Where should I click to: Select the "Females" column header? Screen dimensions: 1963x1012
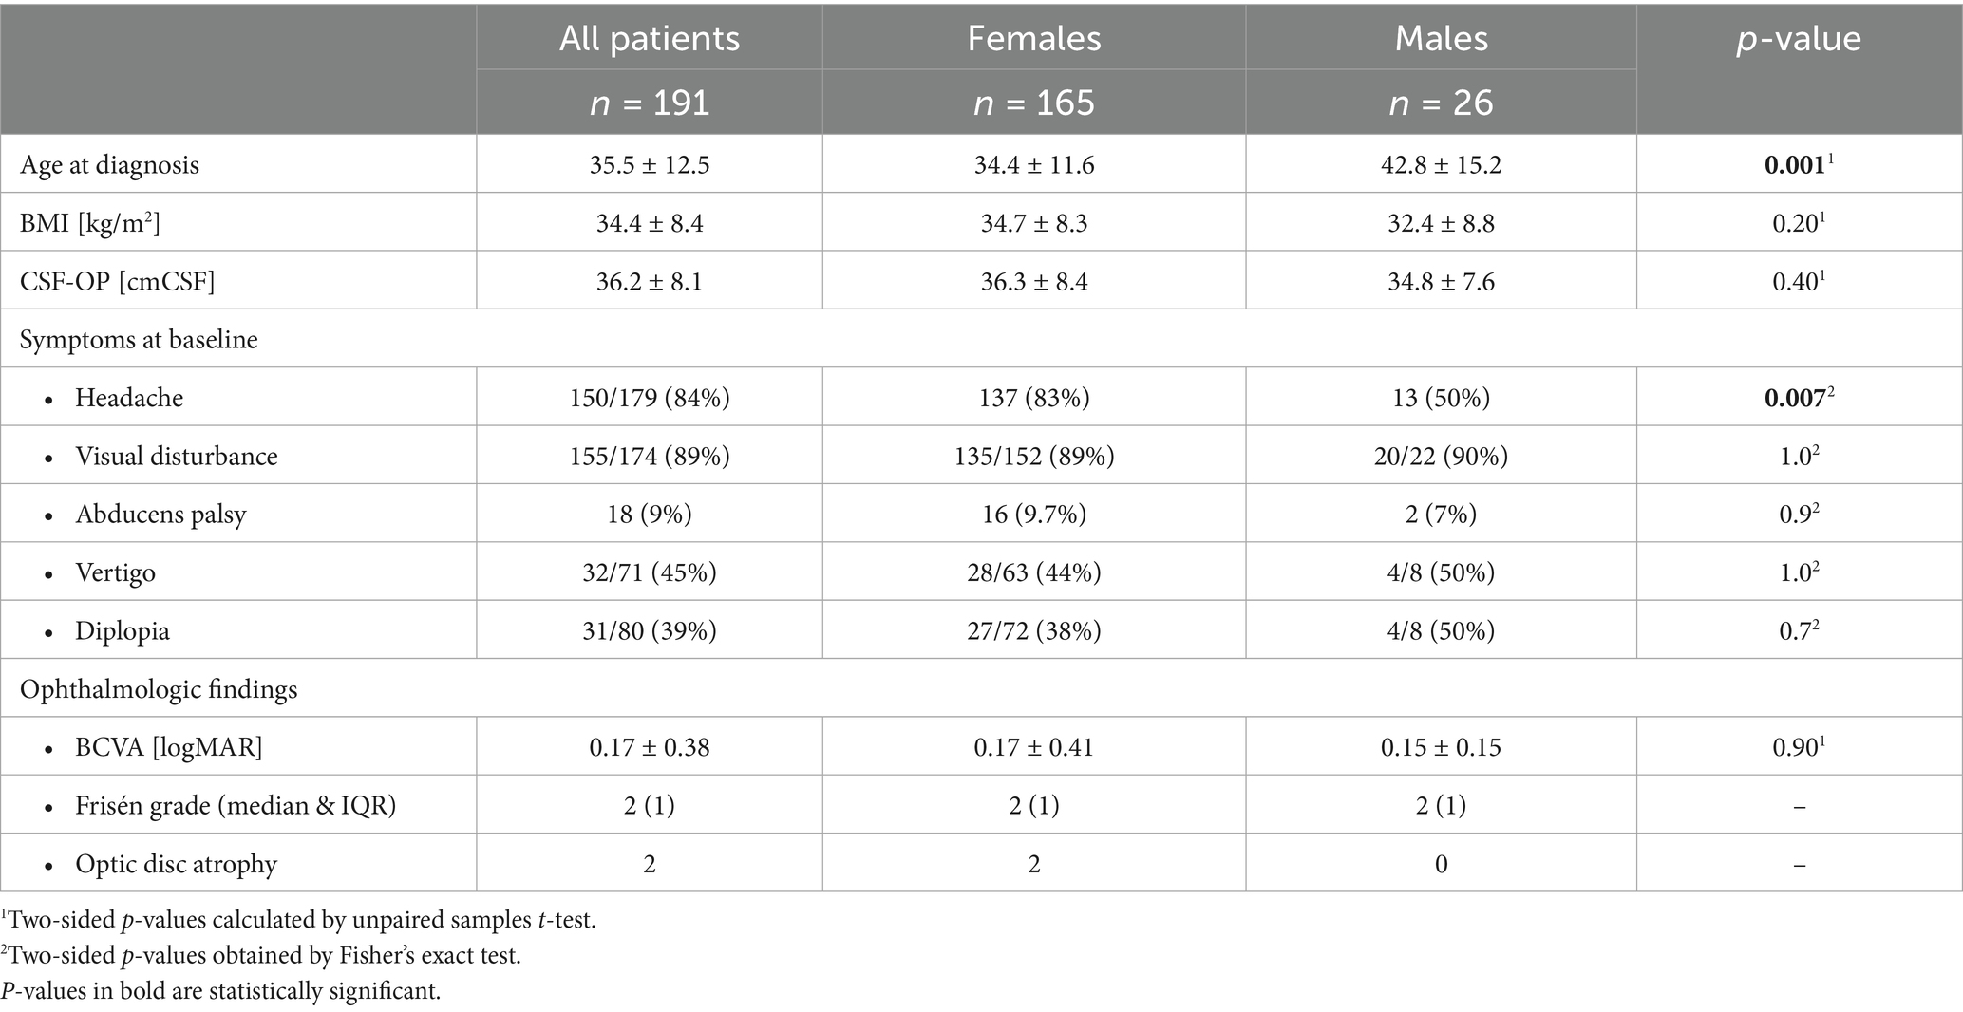pyautogui.click(x=1034, y=39)
